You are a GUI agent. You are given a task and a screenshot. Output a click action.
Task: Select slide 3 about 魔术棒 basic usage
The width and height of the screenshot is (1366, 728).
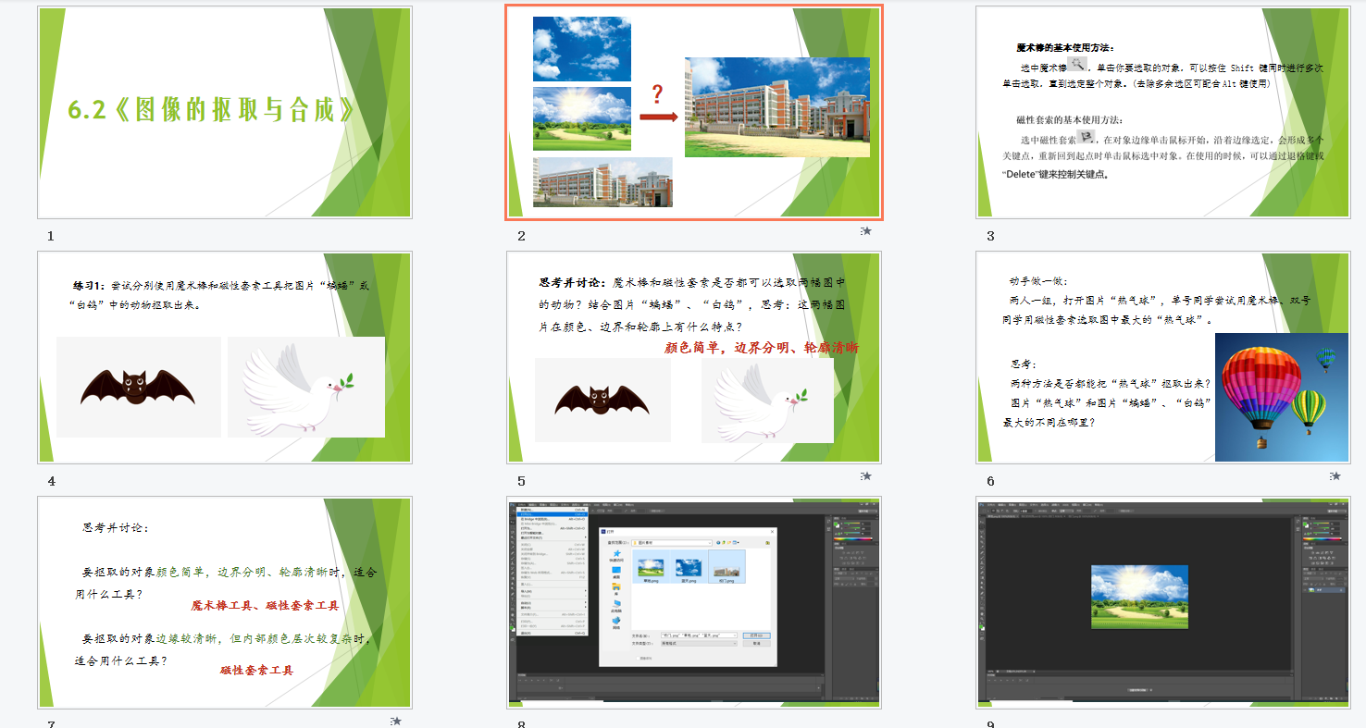[x=1162, y=113]
